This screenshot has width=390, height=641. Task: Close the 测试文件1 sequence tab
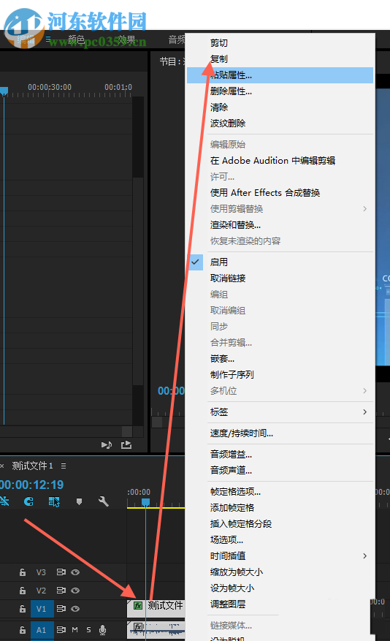click(x=2, y=466)
